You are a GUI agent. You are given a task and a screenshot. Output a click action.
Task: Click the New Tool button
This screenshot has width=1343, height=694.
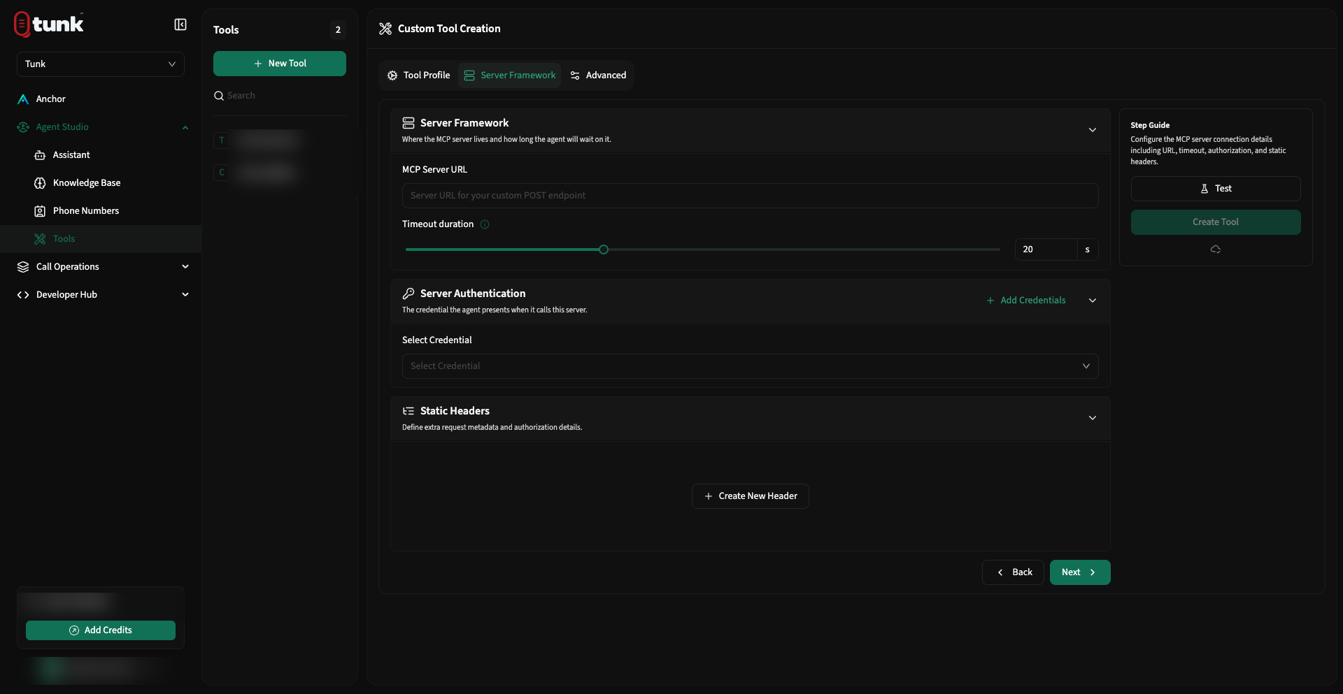(280, 64)
